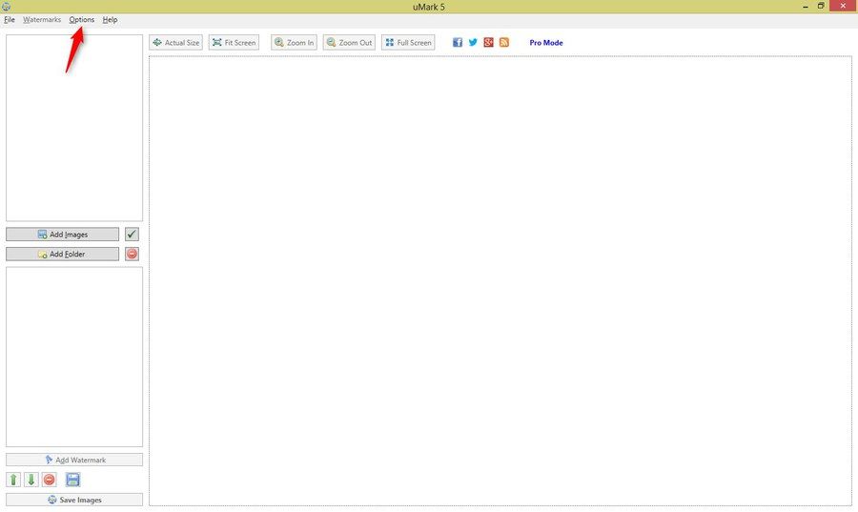Open the Options menu

coord(82,20)
